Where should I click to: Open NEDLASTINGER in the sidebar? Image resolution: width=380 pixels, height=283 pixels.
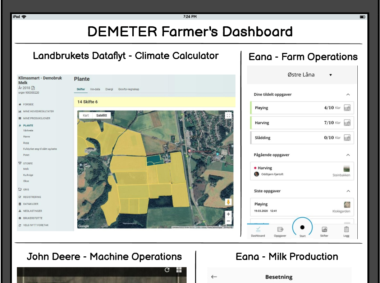pyautogui.click(x=32, y=211)
